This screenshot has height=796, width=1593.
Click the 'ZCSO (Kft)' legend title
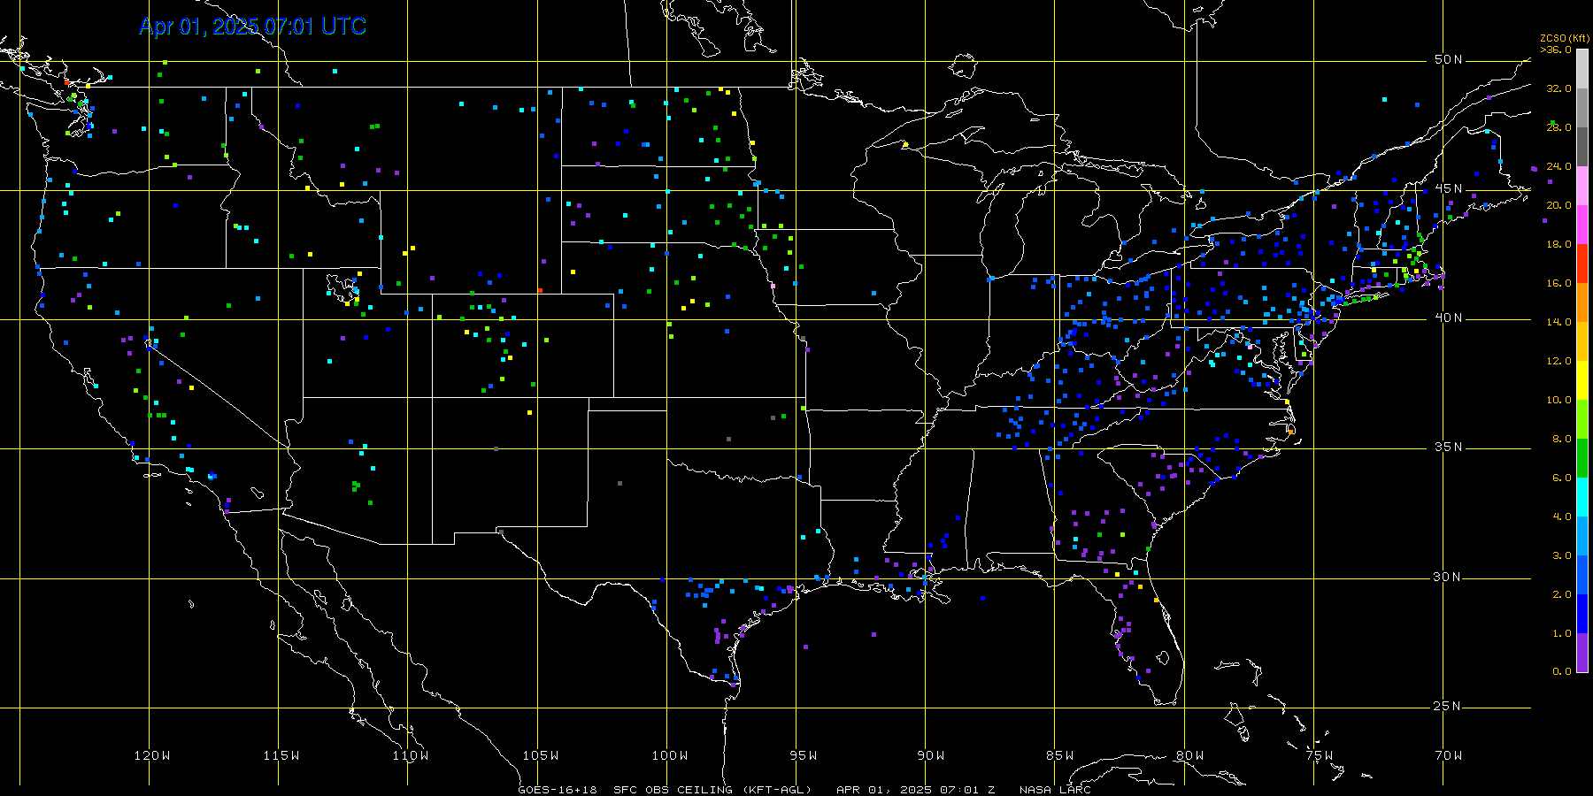pyautogui.click(x=1565, y=39)
